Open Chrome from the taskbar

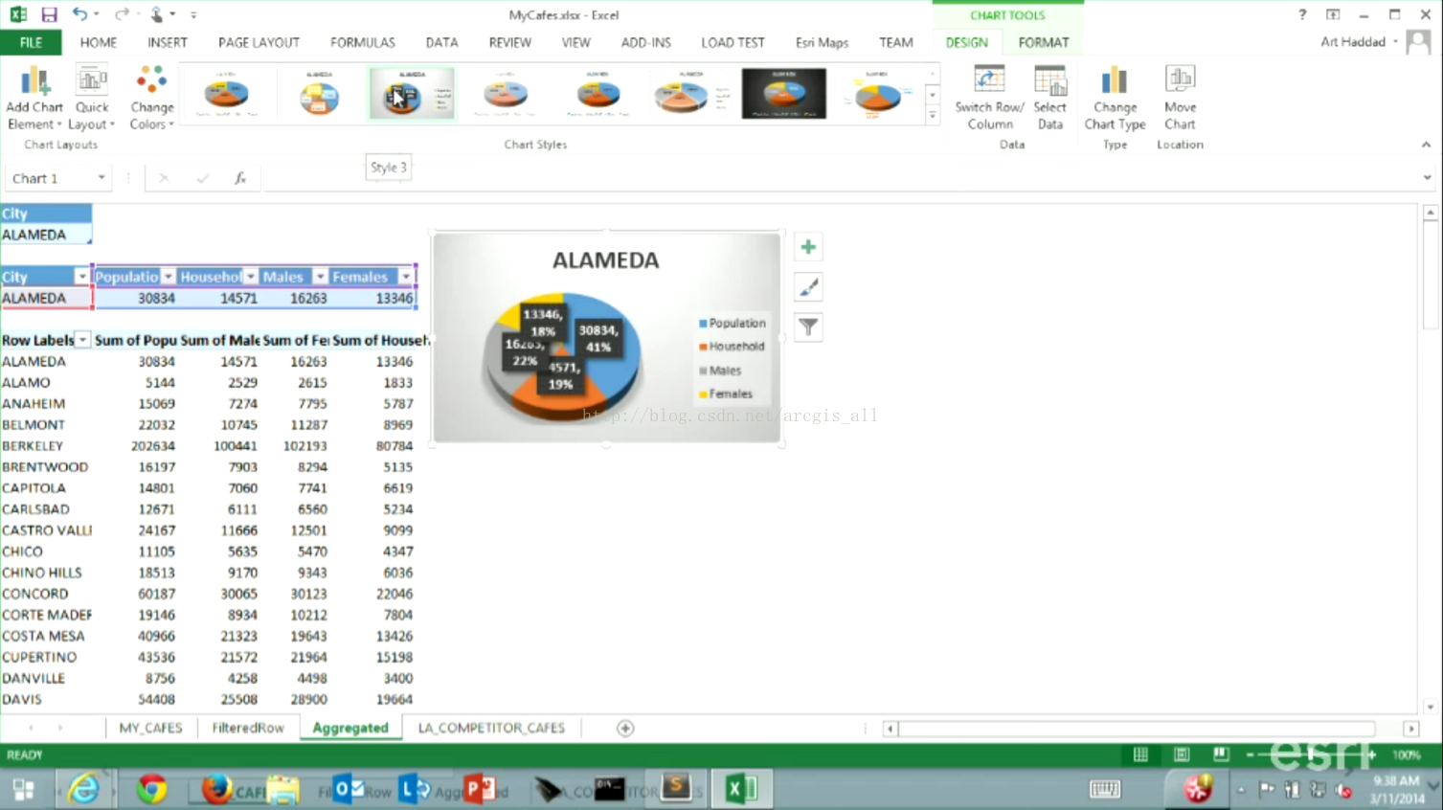(151, 789)
